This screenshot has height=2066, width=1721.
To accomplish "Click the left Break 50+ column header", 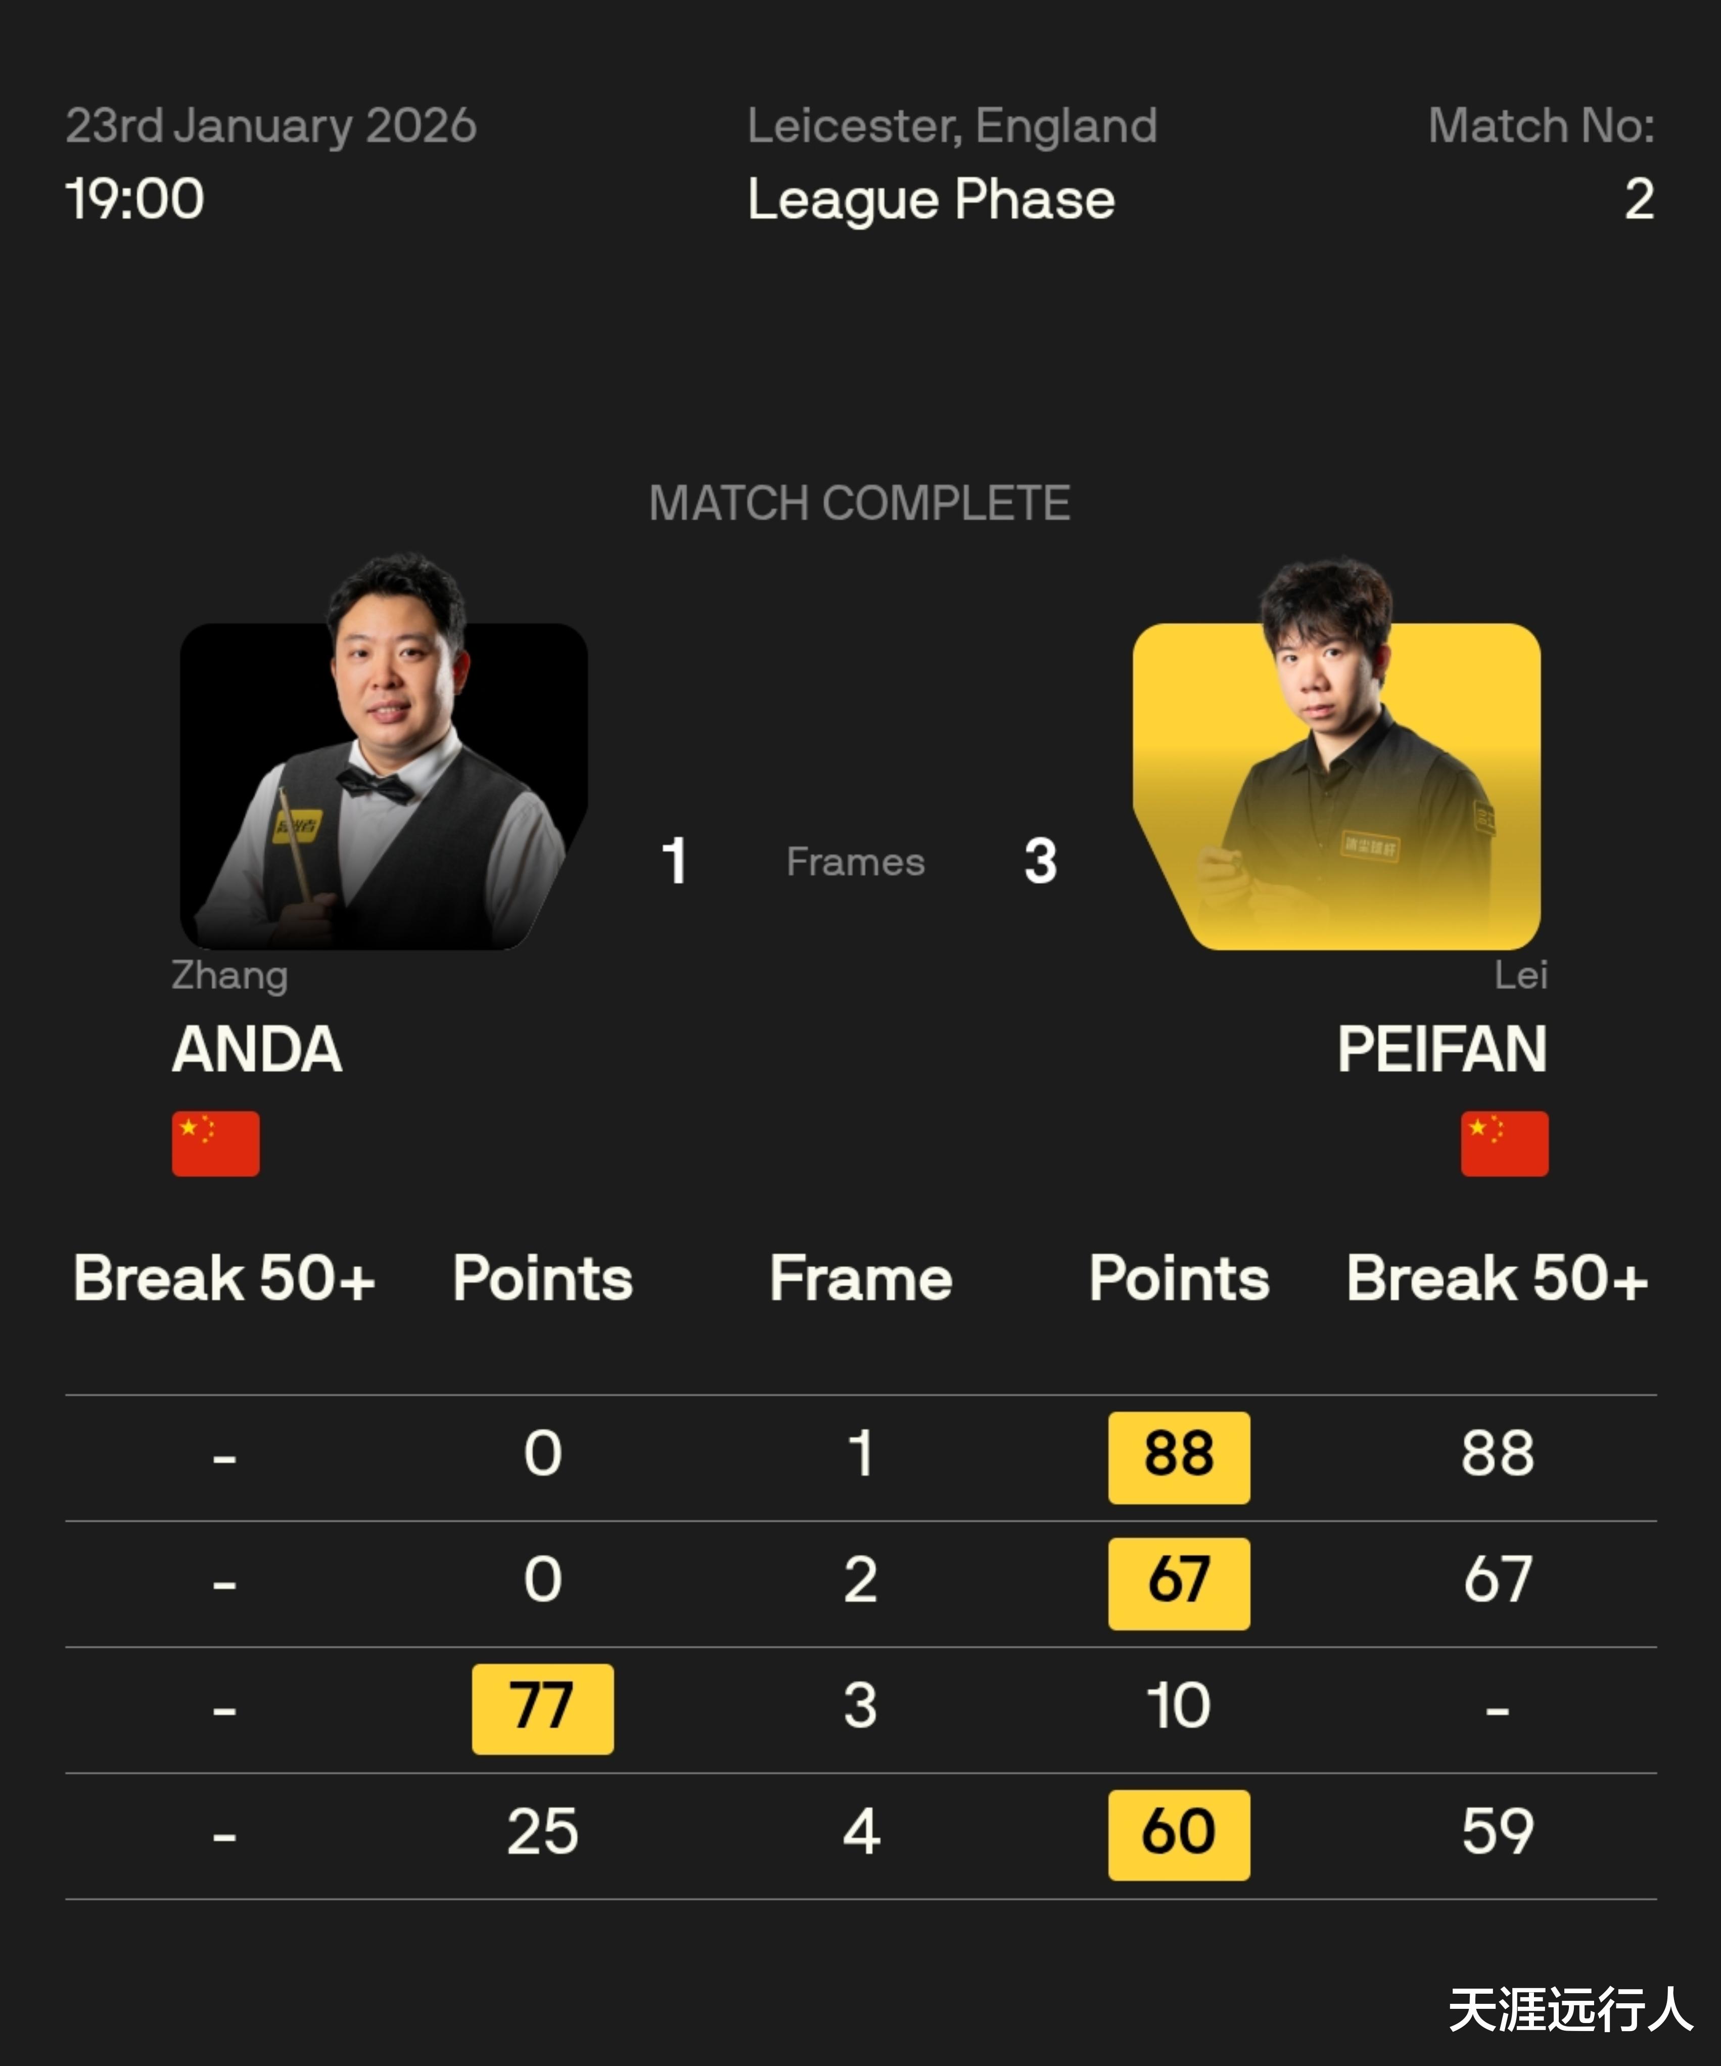I will coord(224,1278).
